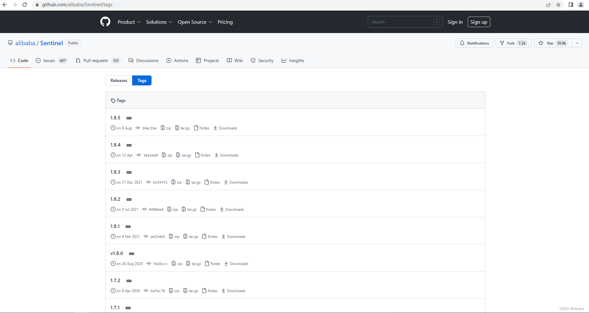This screenshot has width=589, height=313.
Task: Click the browser address bar URL
Action: (77, 5)
